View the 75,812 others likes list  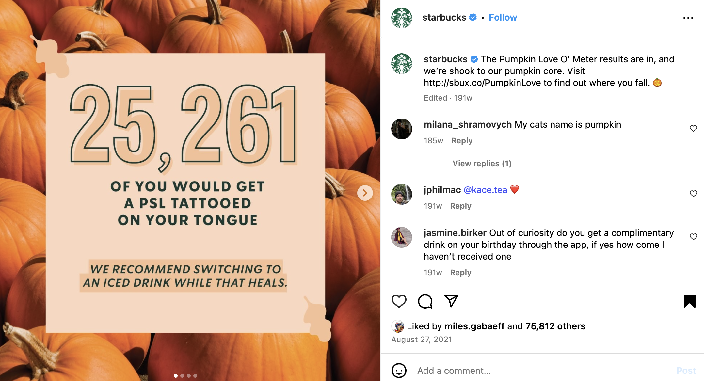[x=555, y=326]
